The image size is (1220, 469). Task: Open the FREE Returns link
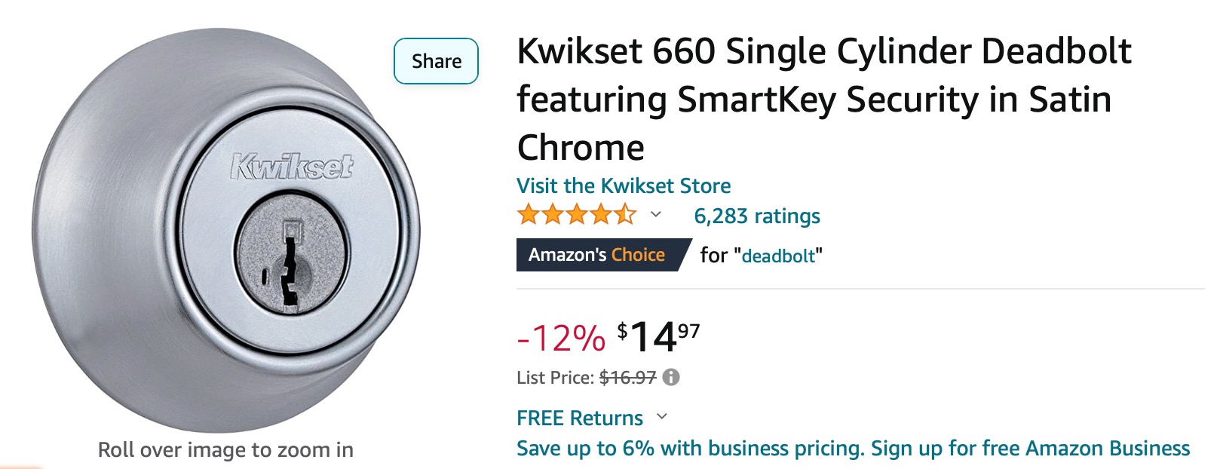click(580, 418)
